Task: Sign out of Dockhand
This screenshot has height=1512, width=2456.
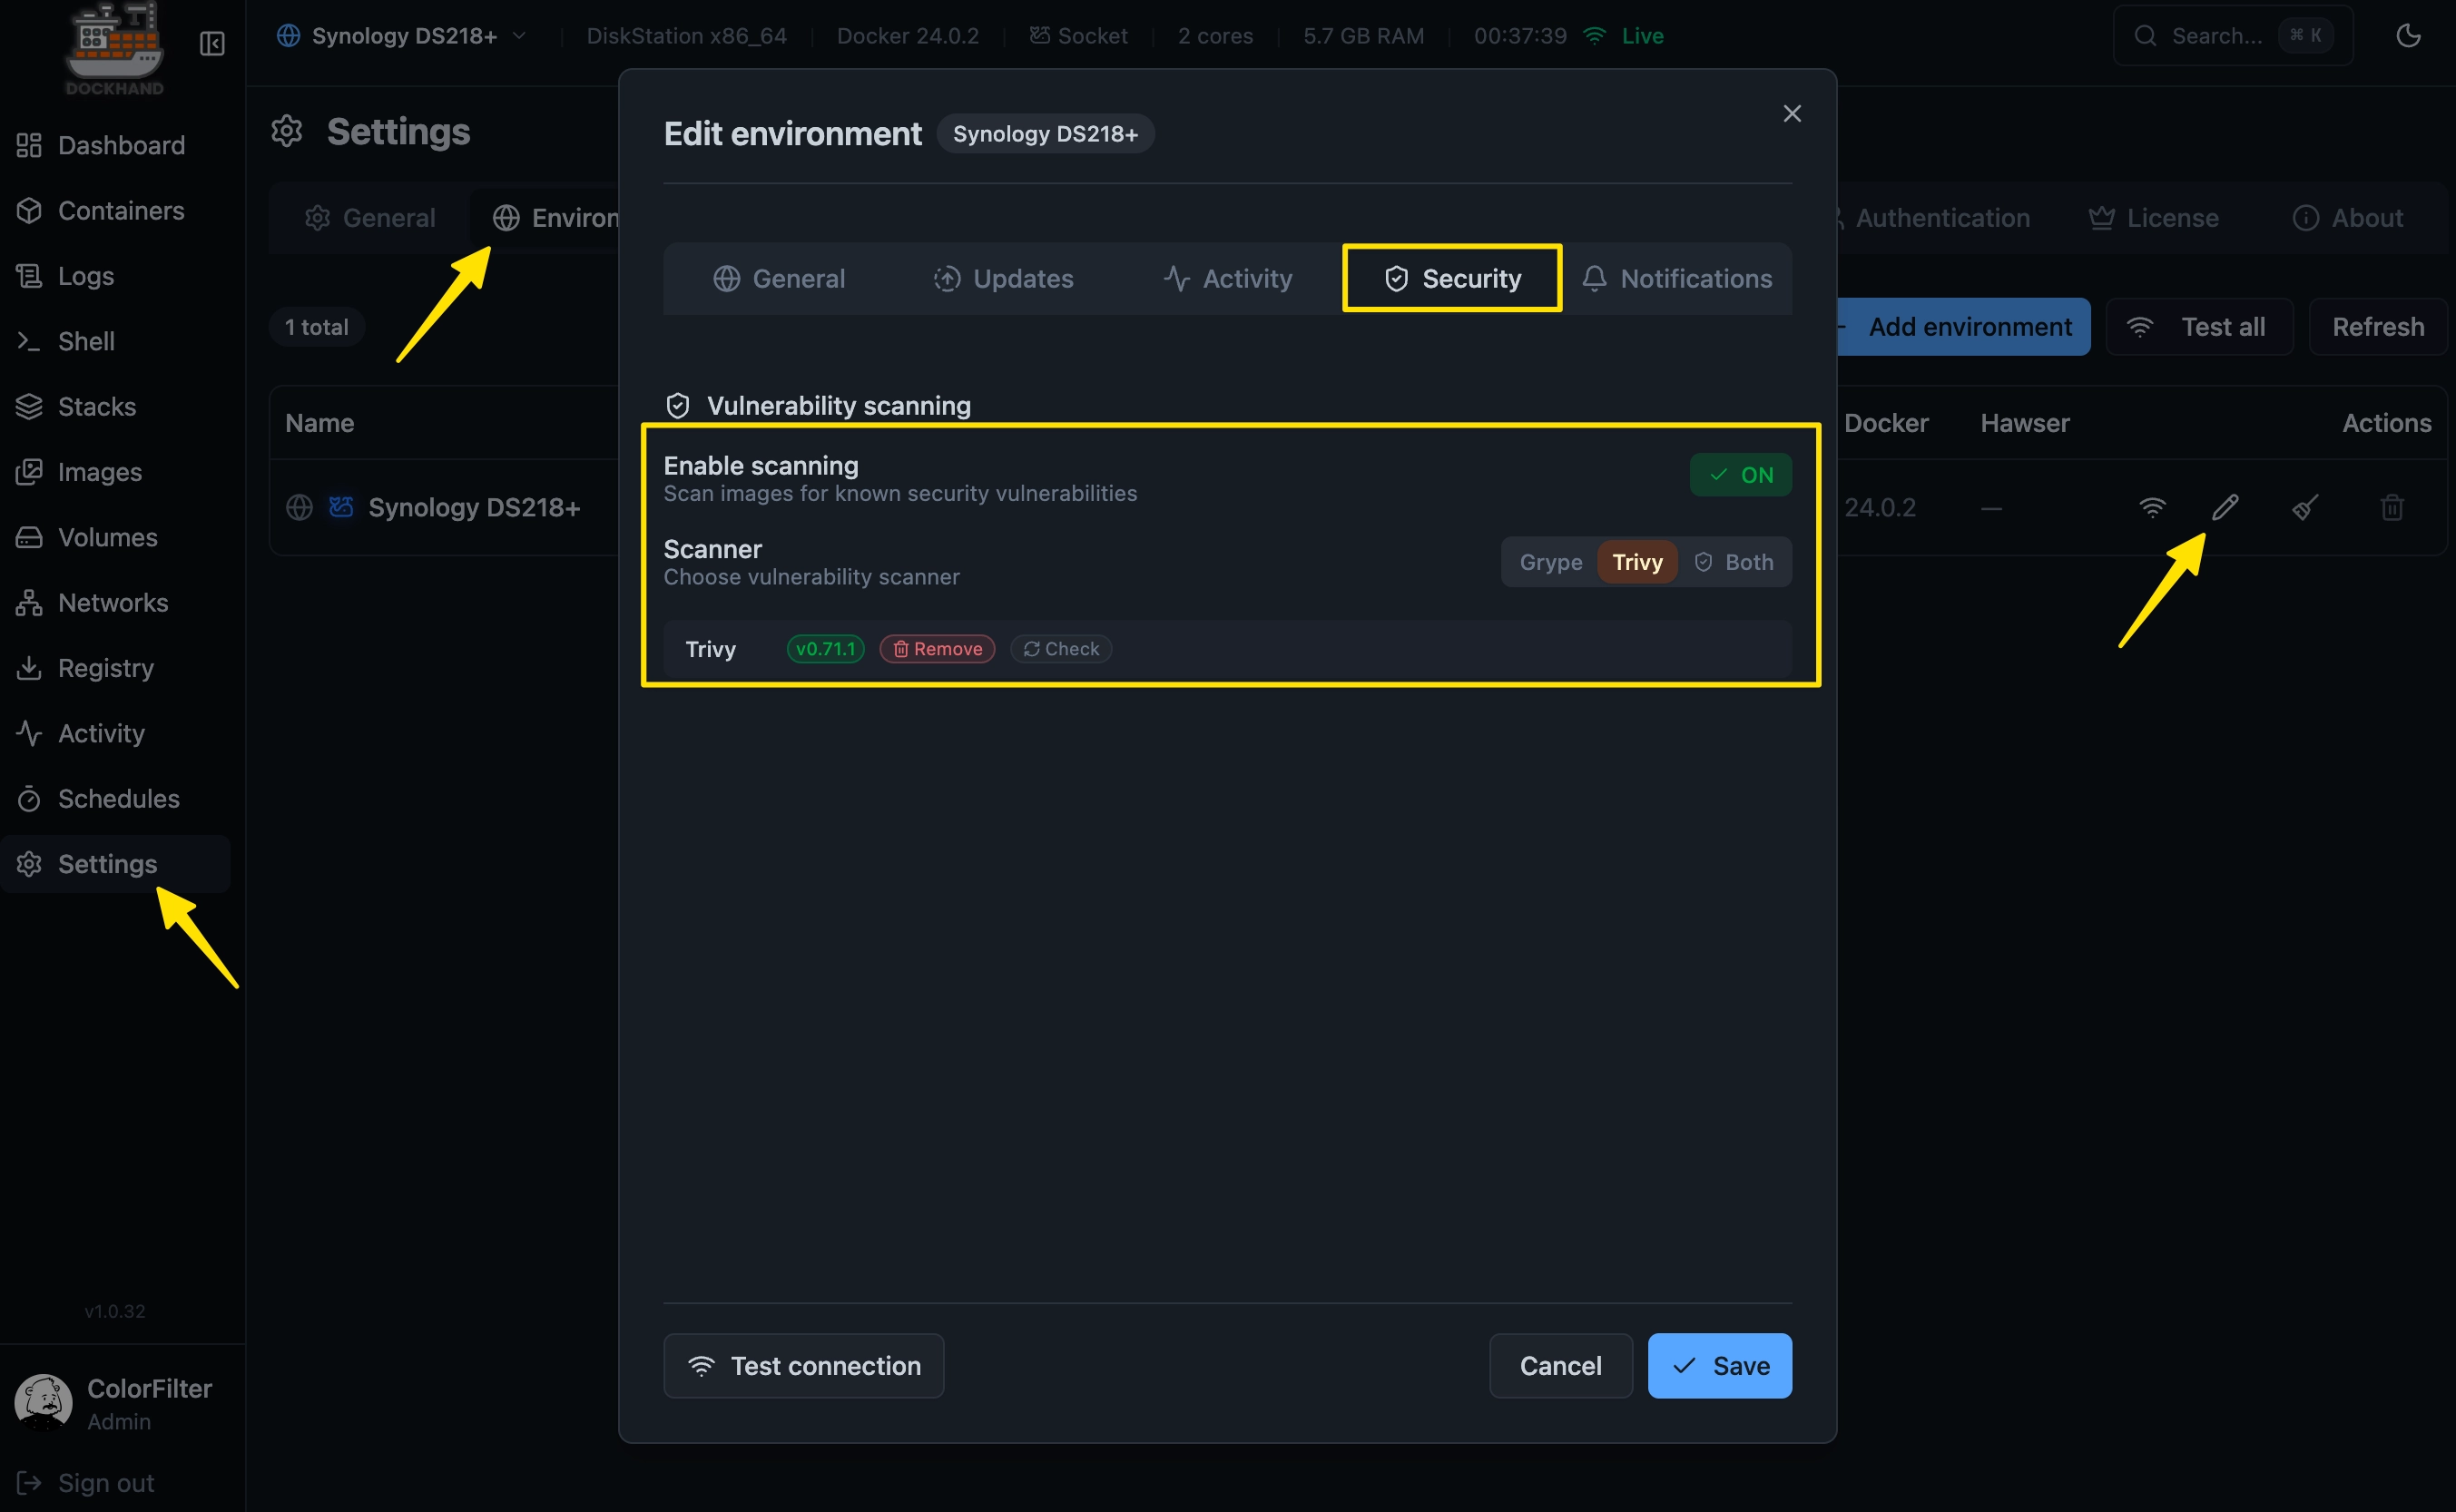Action: pyautogui.click(x=86, y=1483)
